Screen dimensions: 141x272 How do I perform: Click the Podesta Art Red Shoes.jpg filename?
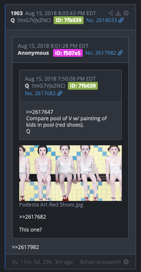click(51, 205)
